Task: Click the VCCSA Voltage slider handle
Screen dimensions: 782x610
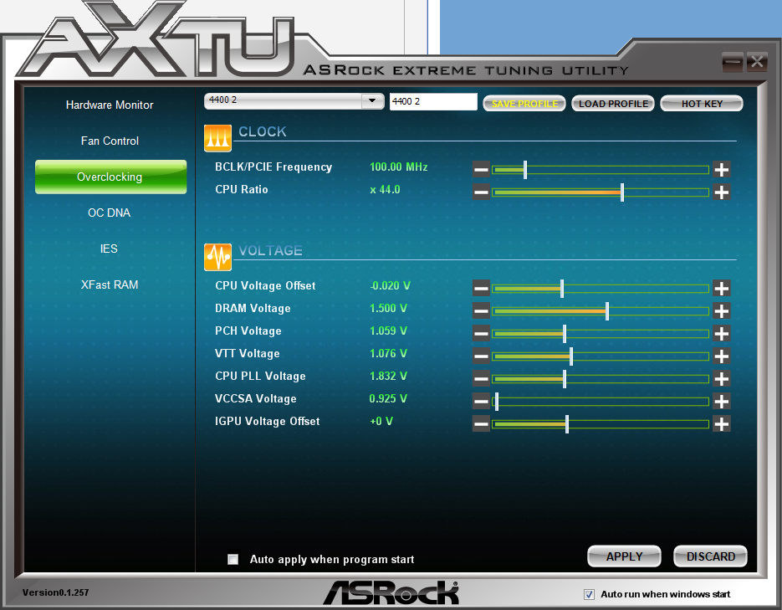Action: tap(497, 401)
